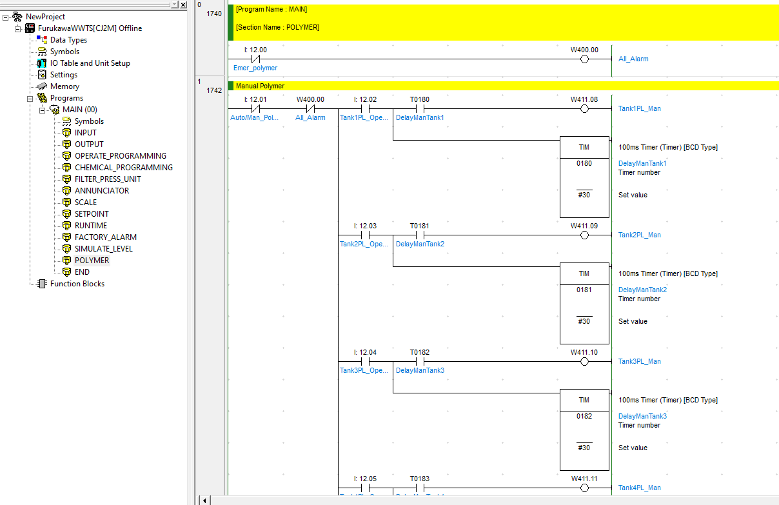Click the Settings icon in project tree
Viewport: 779px width, 505px height.
(42, 75)
